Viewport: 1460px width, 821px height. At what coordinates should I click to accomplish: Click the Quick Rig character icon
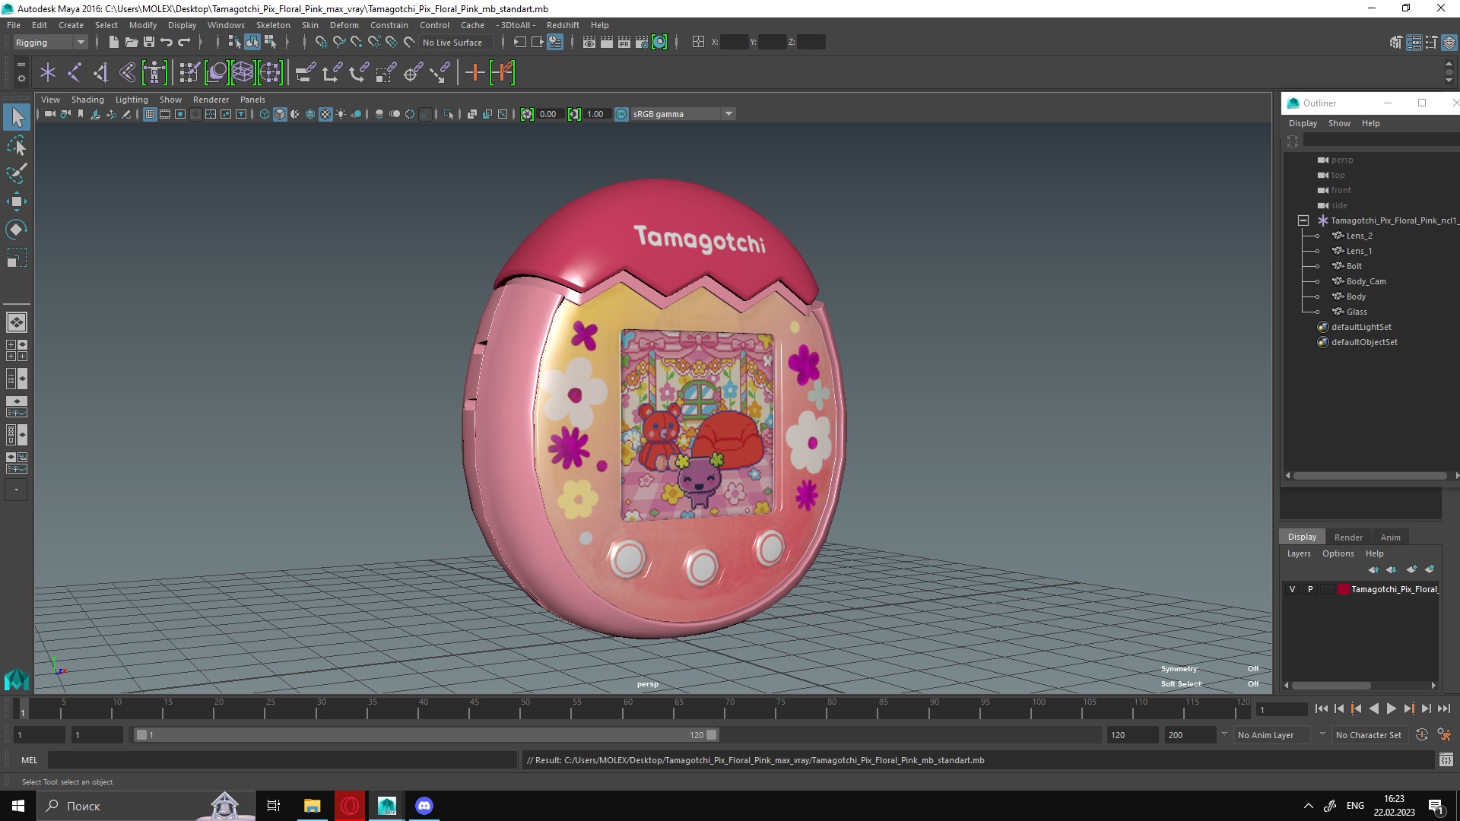(x=154, y=73)
